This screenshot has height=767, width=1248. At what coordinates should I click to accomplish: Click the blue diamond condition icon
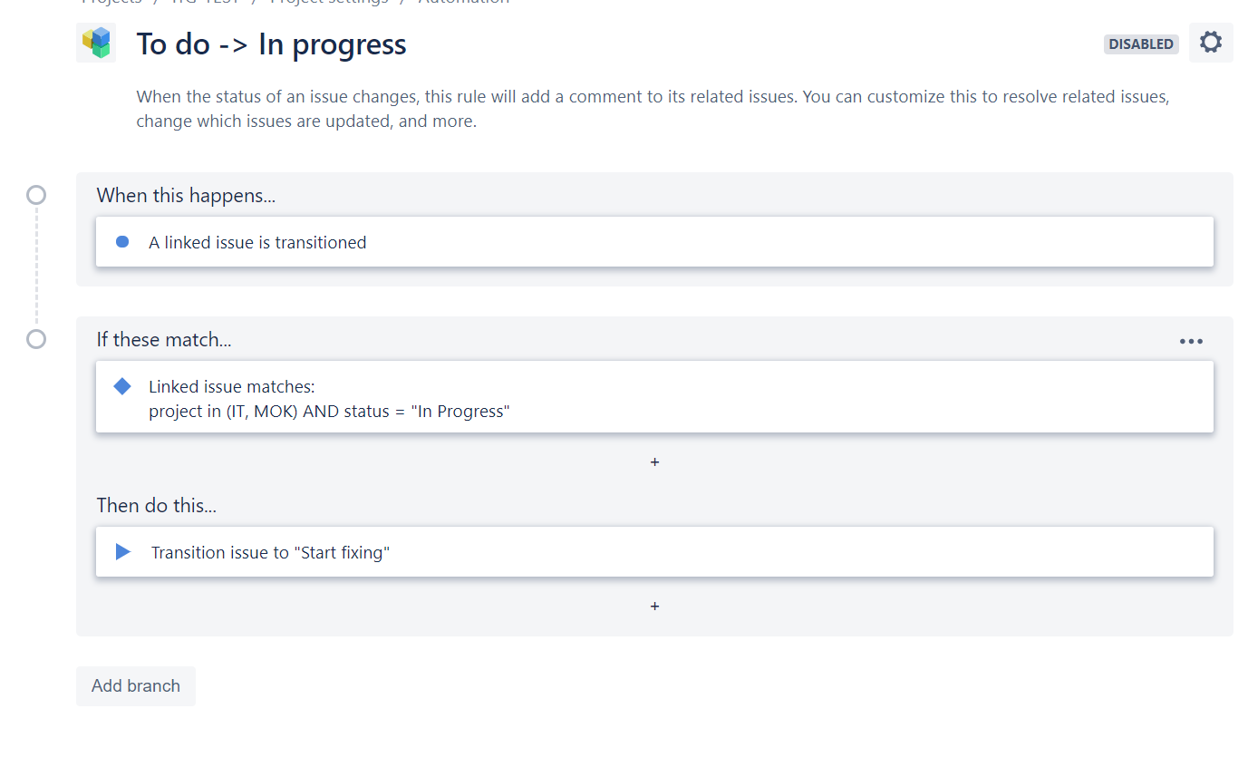point(122,386)
